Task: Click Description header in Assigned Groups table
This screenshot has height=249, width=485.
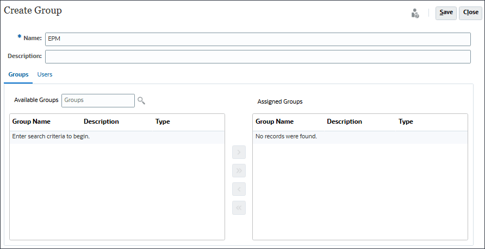Action: [344, 122]
